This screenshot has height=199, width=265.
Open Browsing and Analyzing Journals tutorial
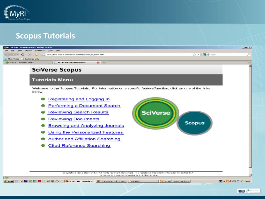pyautogui.click(x=86, y=126)
